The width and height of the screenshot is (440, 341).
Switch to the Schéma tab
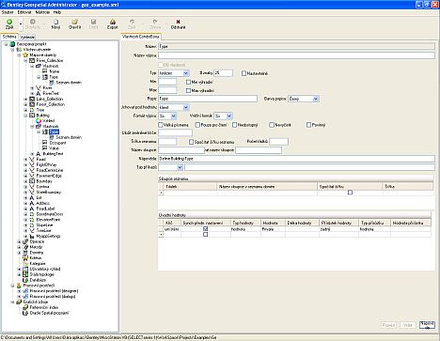[x=9, y=37]
